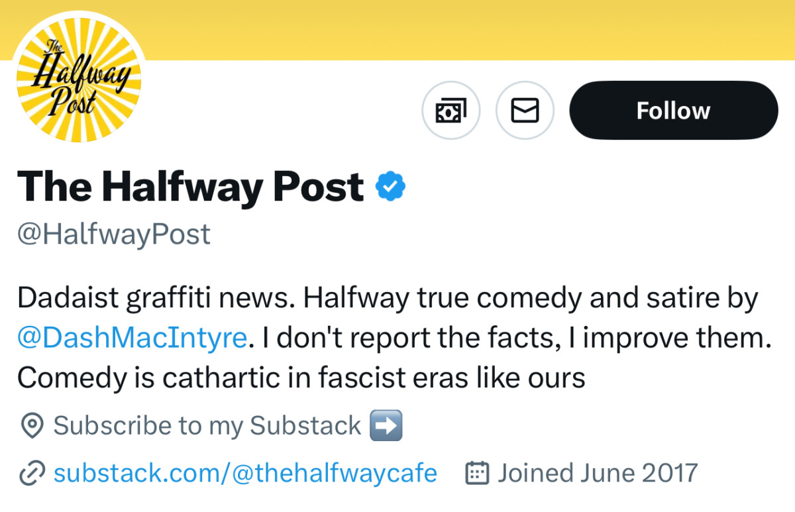Viewport: 795px width, 512px height.
Task: Visit substack.com/@thehalfwaycafe link
Action: tap(245, 473)
